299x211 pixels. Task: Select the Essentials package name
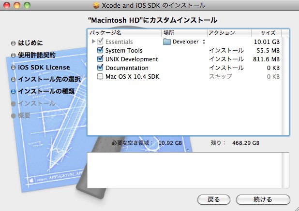(119, 42)
